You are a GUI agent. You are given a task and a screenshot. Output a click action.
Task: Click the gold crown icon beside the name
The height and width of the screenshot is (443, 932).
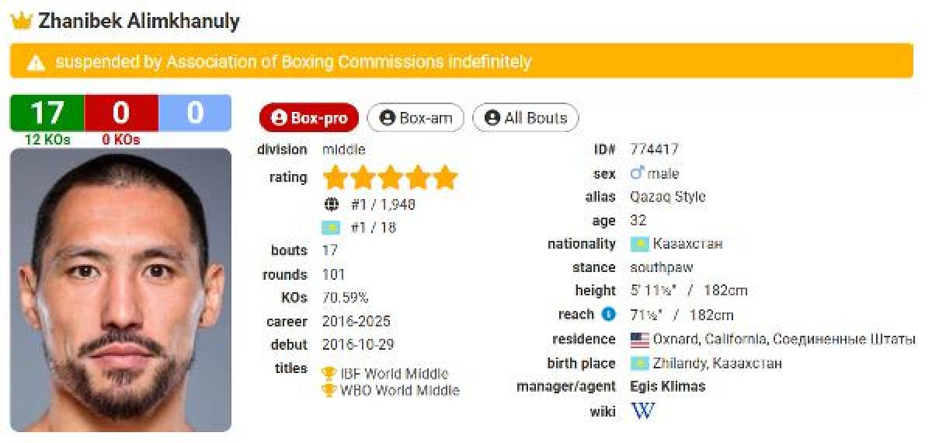click(21, 21)
